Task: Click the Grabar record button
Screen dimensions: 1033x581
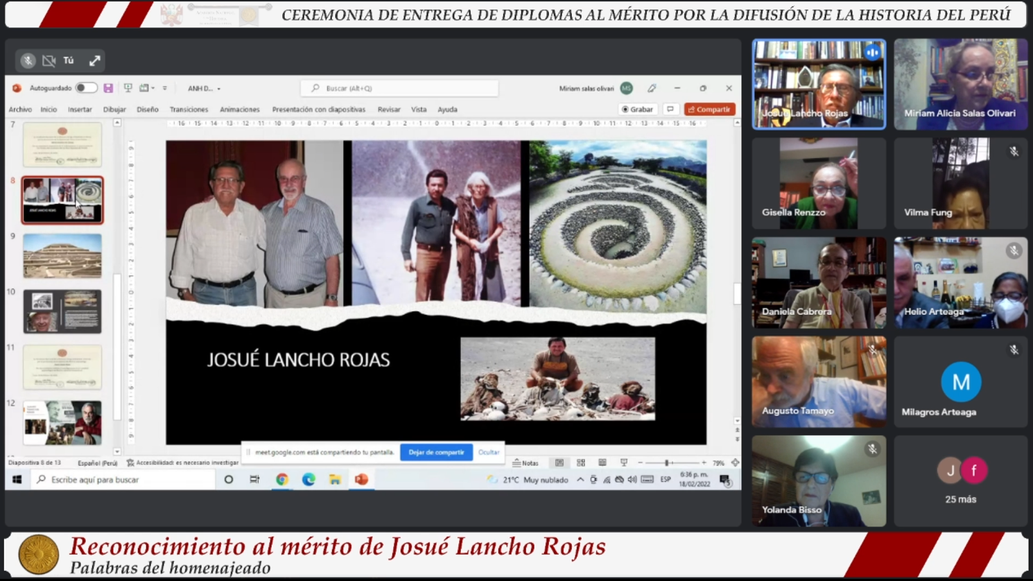Action: point(637,110)
